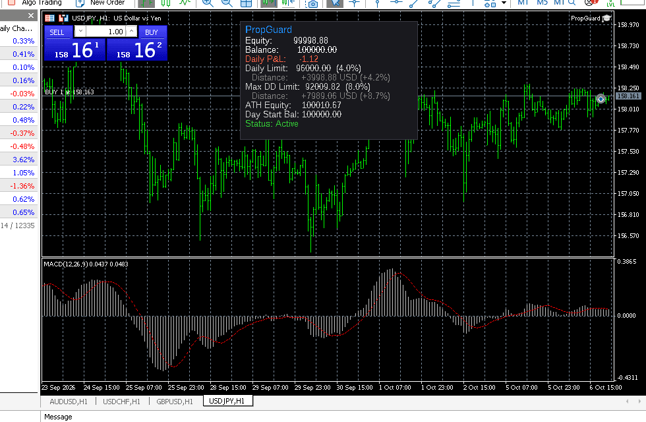Click the Message column header
This screenshot has height=422, width=646.
(x=58, y=417)
